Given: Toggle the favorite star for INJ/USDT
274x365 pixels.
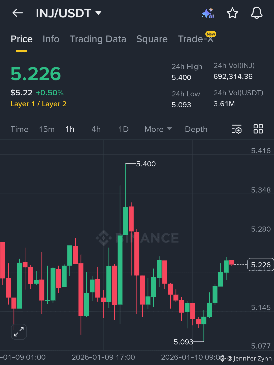Looking at the screenshot, I should [232, 13].
